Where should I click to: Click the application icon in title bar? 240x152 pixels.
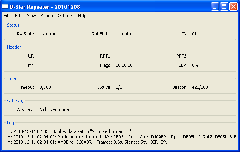5,7
